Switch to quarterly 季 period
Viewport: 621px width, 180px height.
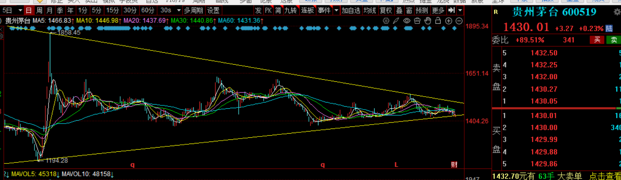[x=60, y=10]
